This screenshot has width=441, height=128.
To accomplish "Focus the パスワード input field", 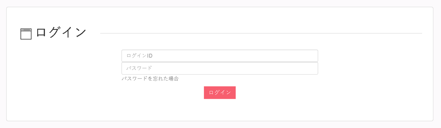I will 220,68.
